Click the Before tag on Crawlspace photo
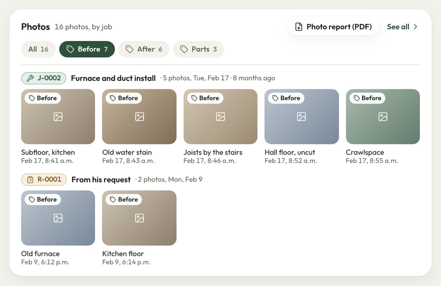 tap(367, 98)
